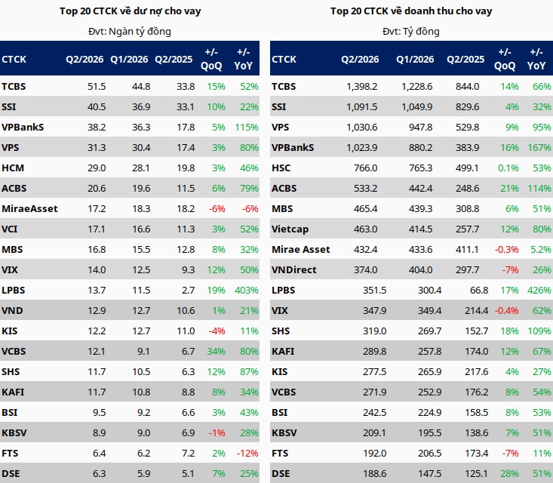553x483 pixels.
Task: Select 403% YoY value for LPBS
Action: [247, 291]
